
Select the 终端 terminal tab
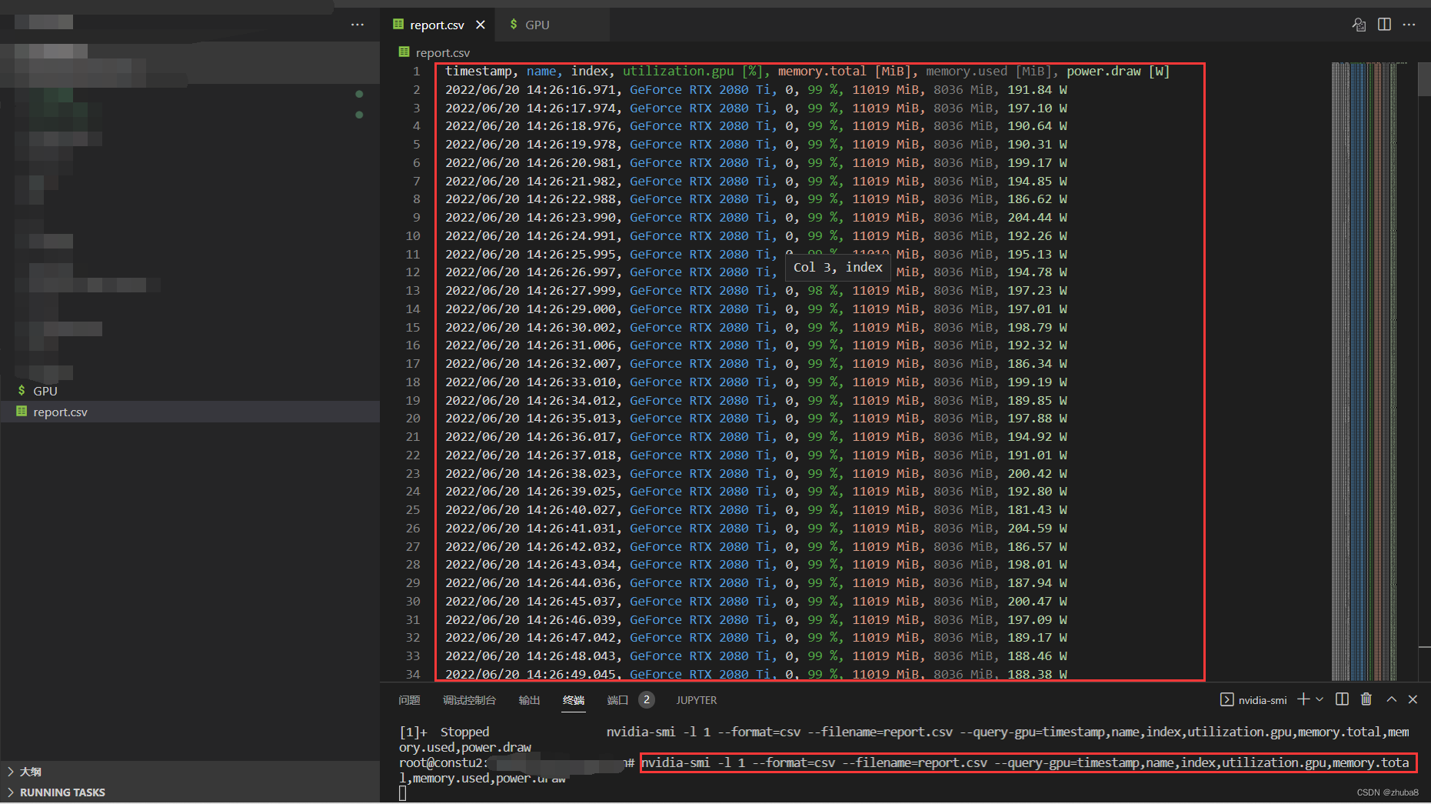pyautogui.click(x=574, y=700)
